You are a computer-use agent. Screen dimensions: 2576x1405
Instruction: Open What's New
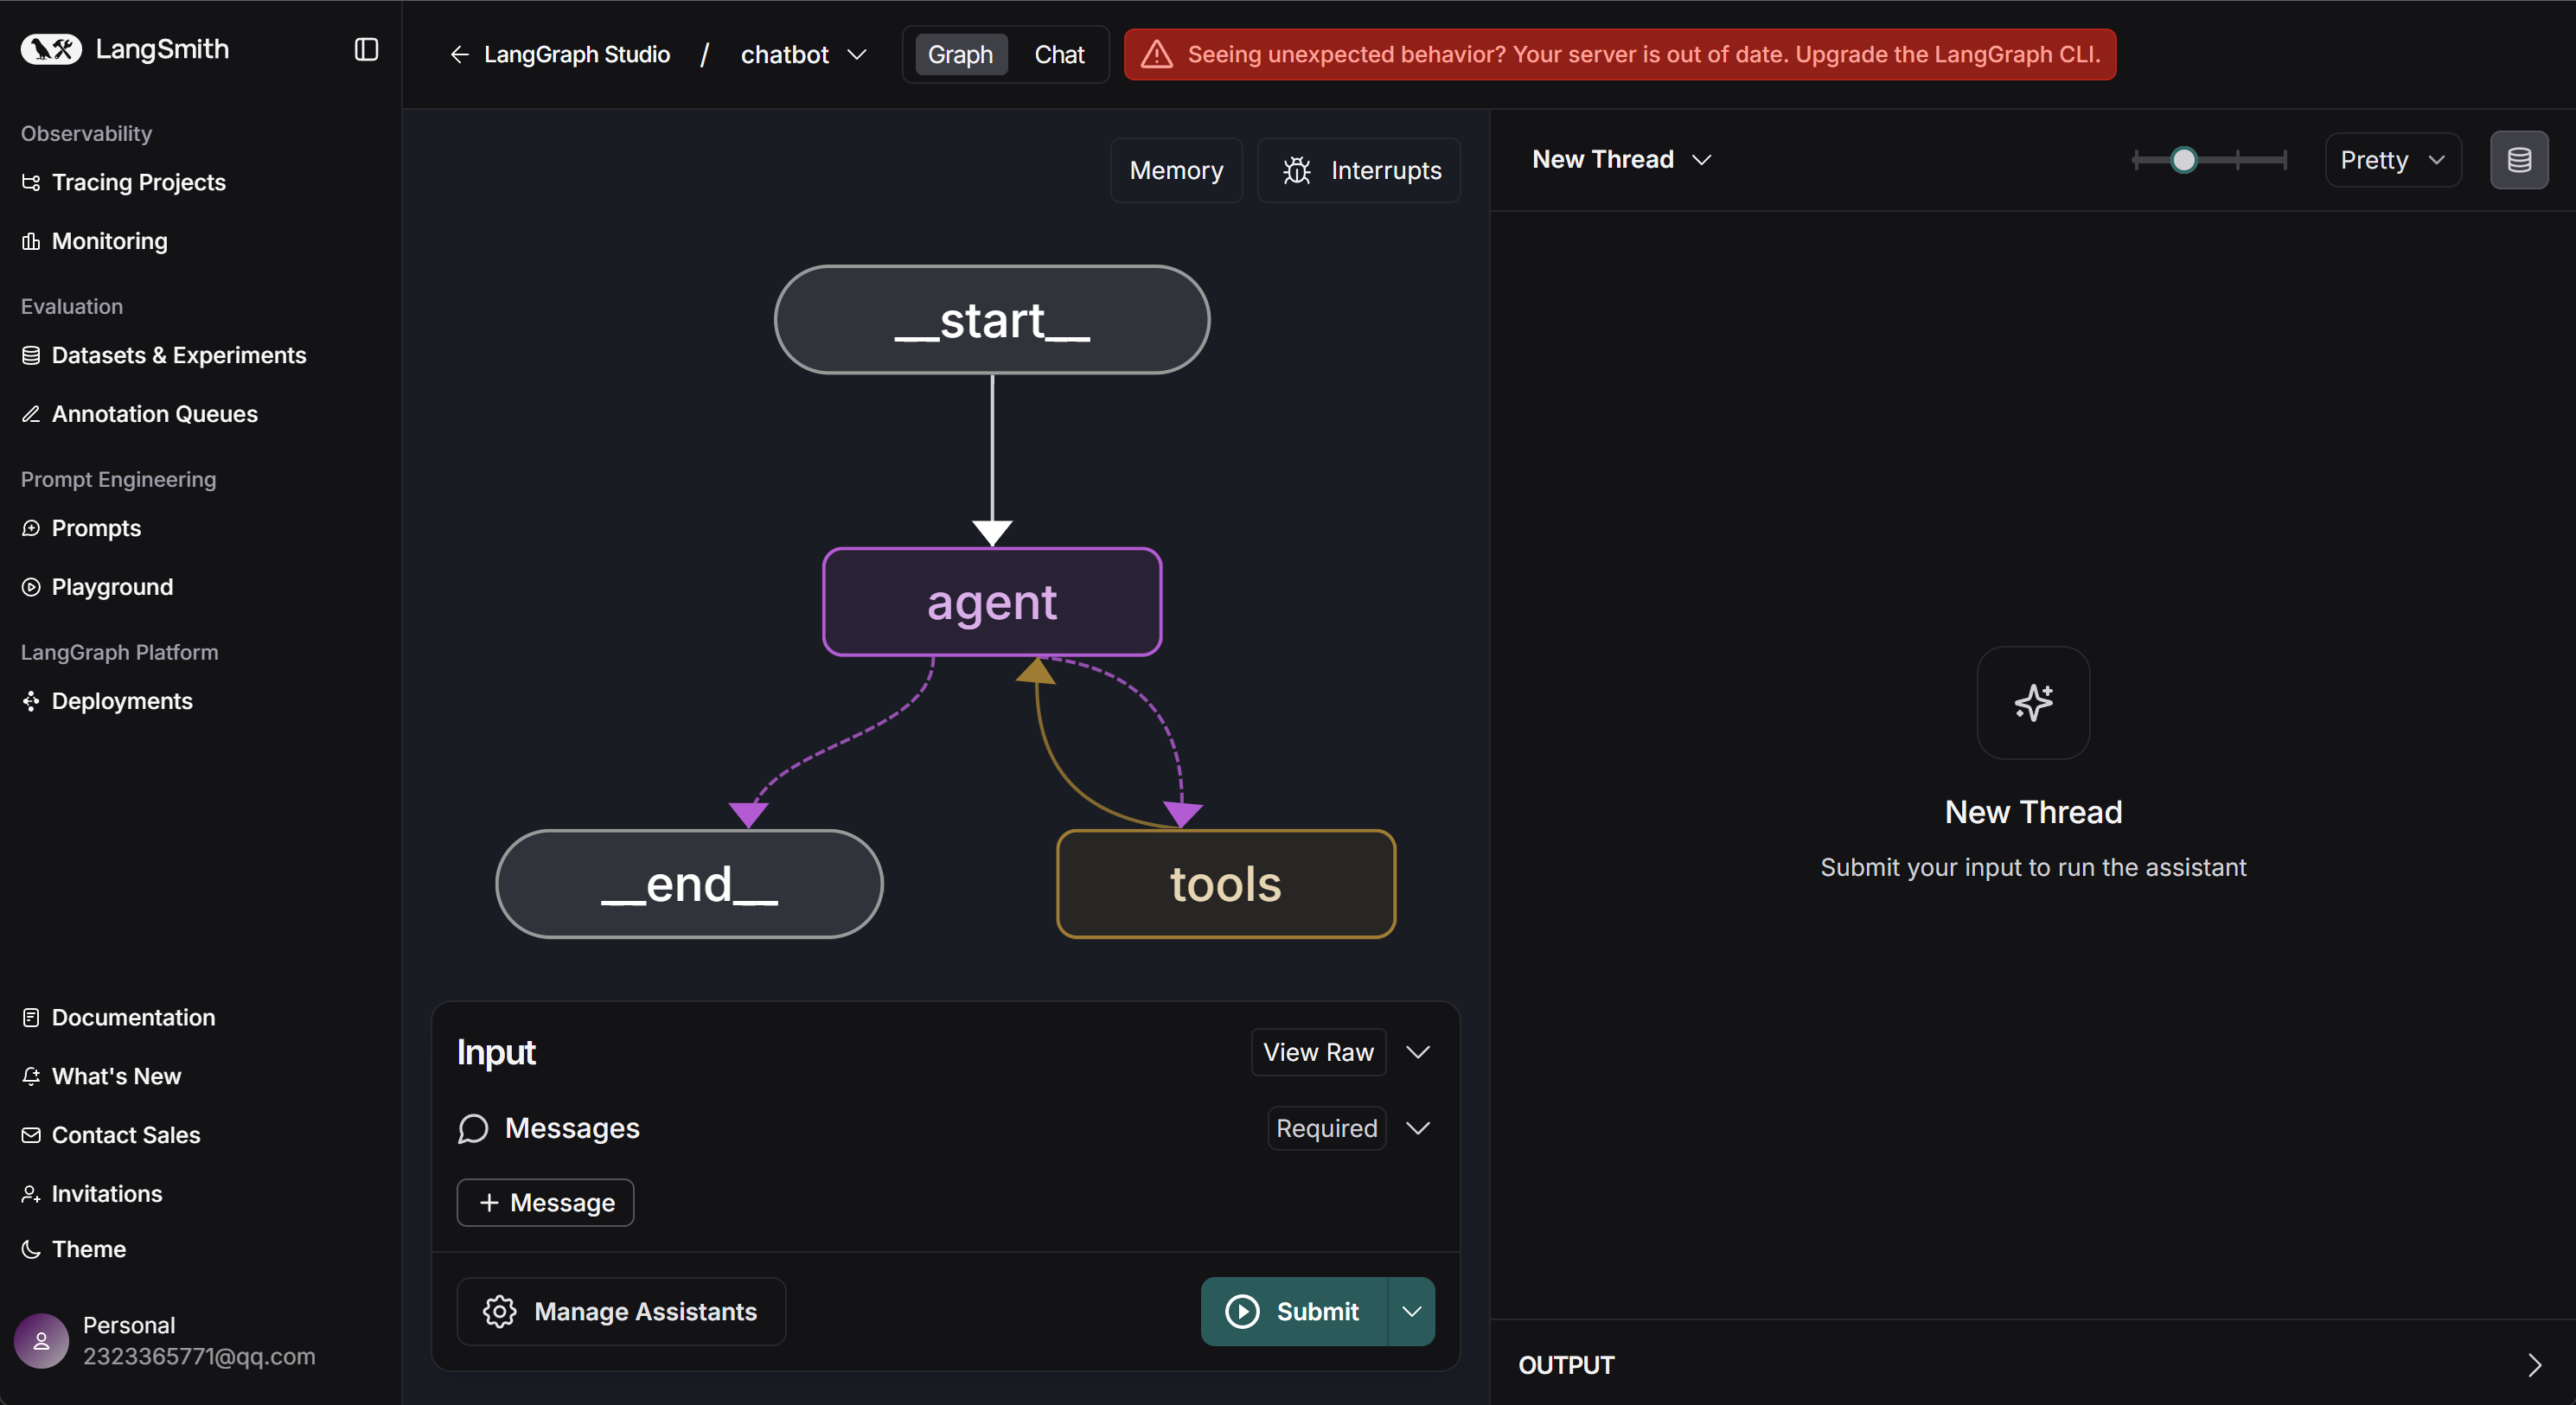pyautogui.click(x=116, y=1076)
